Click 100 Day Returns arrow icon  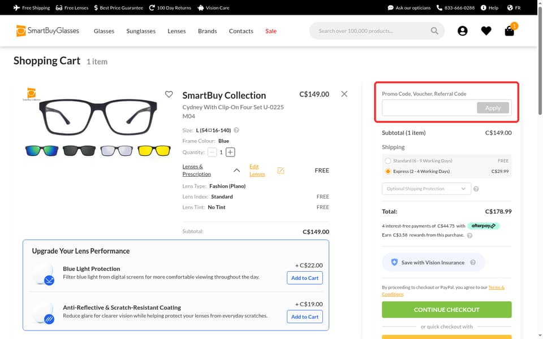152,7
